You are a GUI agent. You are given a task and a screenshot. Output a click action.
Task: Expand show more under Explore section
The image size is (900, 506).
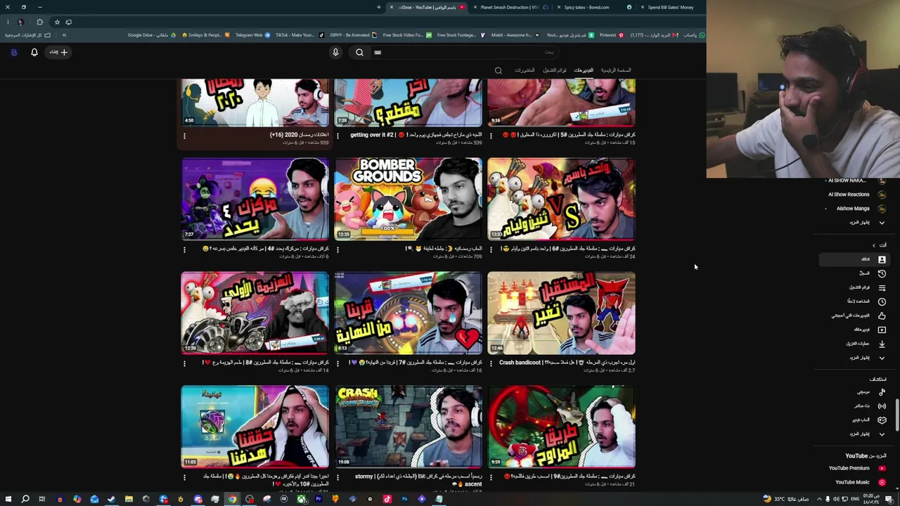(x=866, y=434)
